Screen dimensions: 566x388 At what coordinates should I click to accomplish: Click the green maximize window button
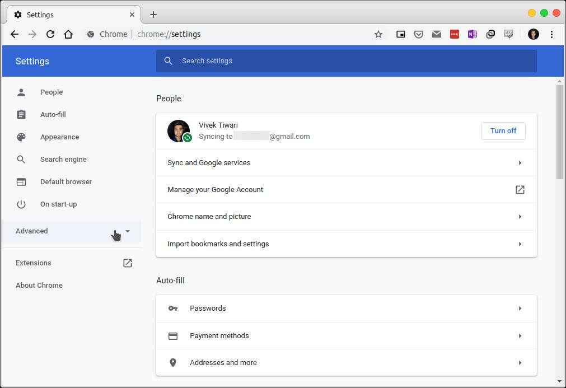[544, 13]
